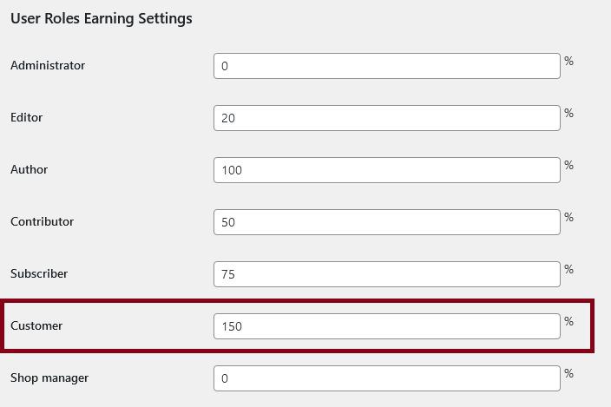This screenshot has width=611, height=407.
Task: Select the Author role label text
Action: click(29, 170)
